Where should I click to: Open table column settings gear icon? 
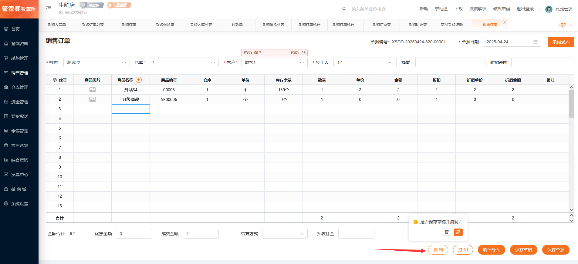tap(55, 80)
